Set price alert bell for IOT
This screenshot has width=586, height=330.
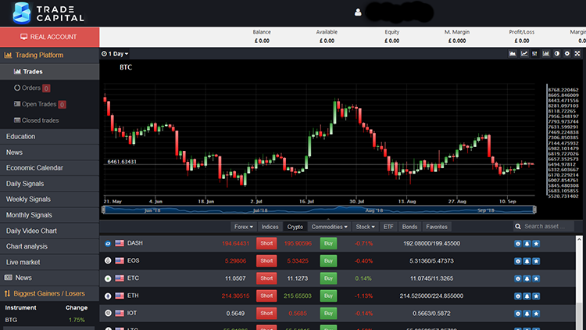click(x=527, y=314)
